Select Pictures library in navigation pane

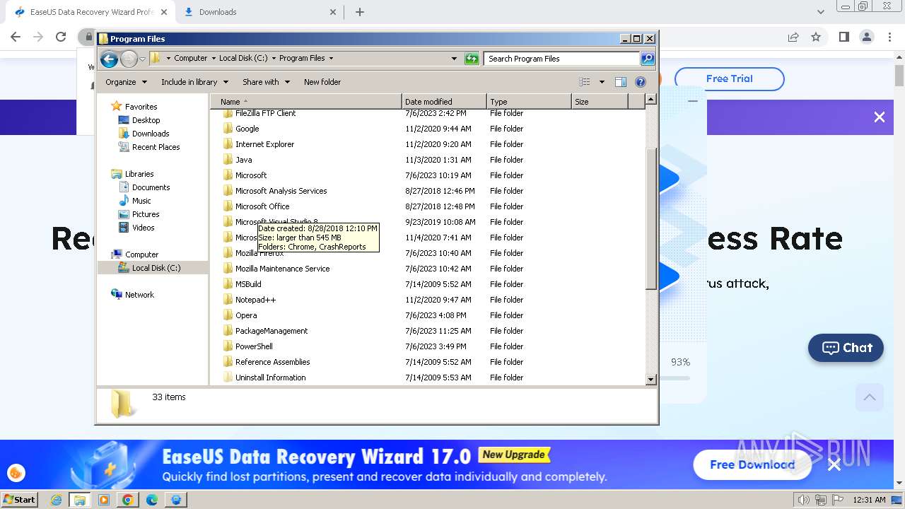click(x=146, y=214)
